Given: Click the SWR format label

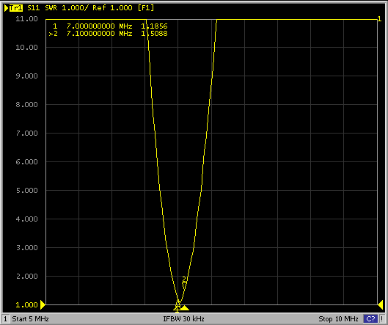Looking at the screenshot, I should [x=51, y=8].
